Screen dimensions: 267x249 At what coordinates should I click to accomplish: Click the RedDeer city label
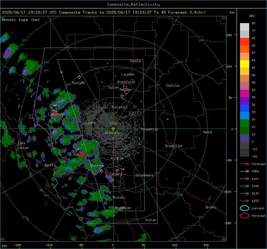point(126,90)
